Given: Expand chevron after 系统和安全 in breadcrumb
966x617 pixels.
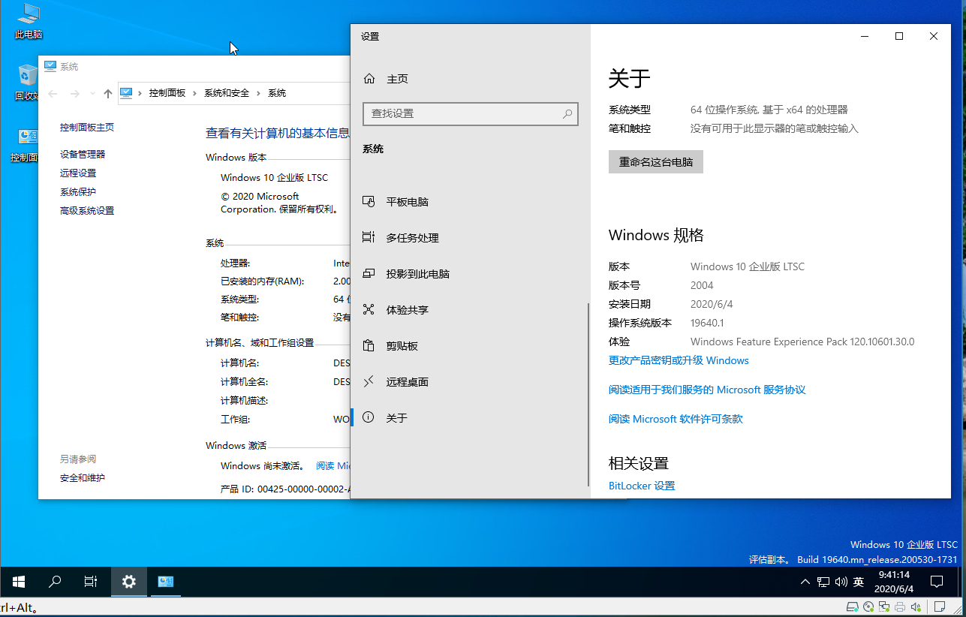Looking at the screenshot, I should [259, 93].
